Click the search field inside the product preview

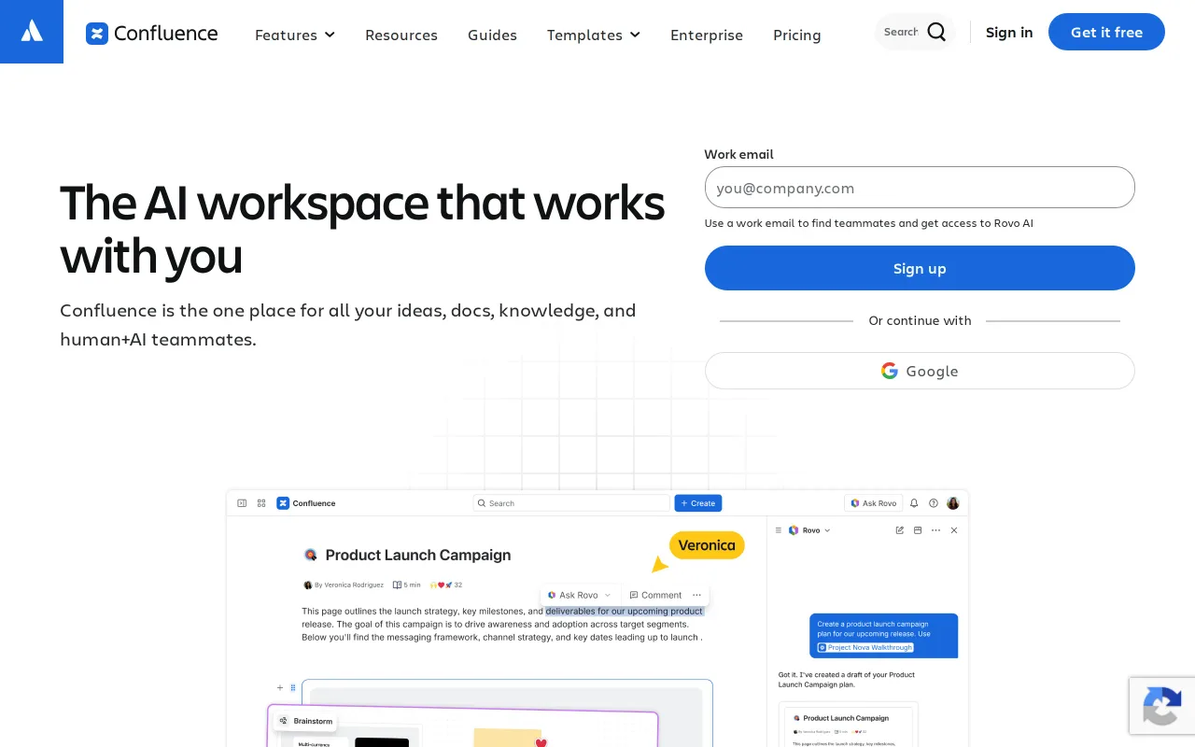(571, 503)
